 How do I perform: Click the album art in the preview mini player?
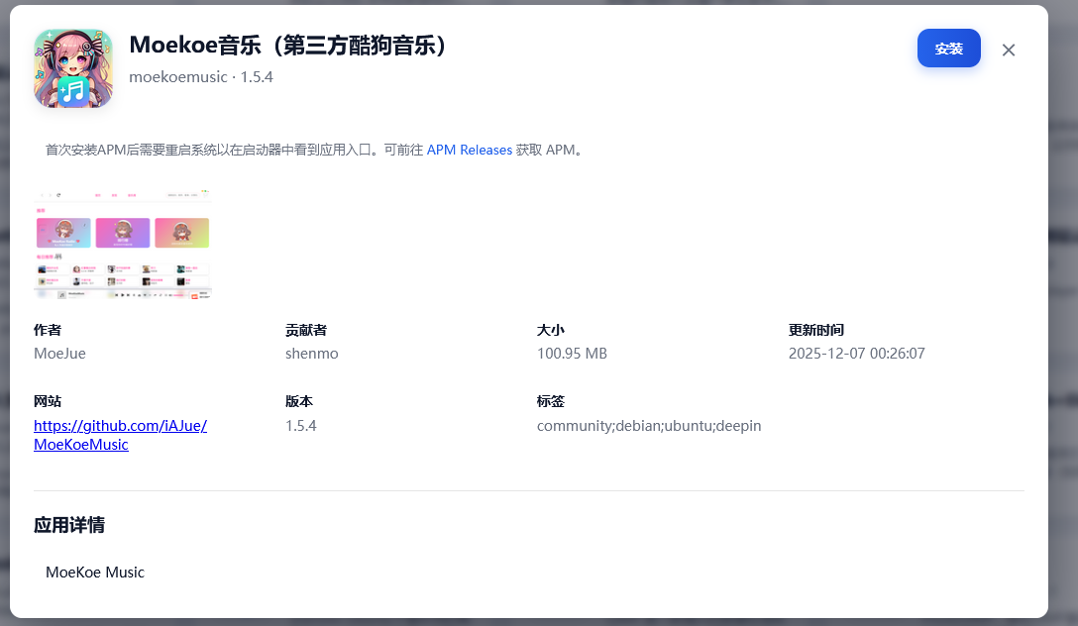[x=61, y=295]
